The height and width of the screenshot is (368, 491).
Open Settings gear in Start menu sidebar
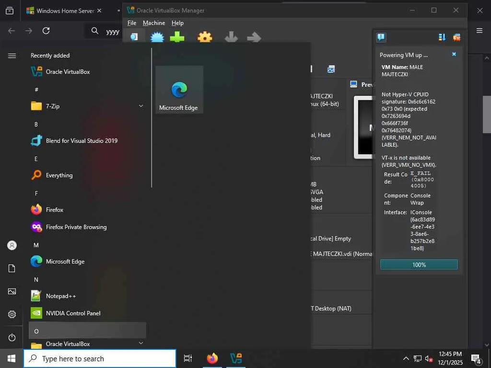coord(12,314)
